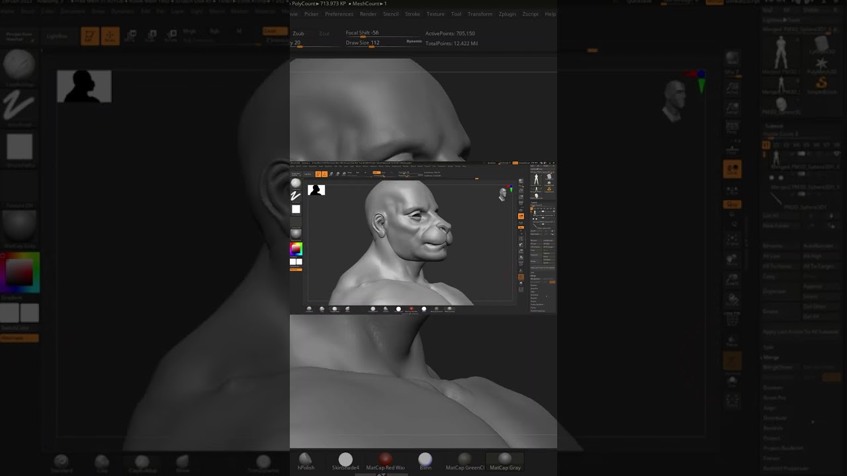Open the brush thumbnail in small inset
Screen dimensions: 847x476
click(296, 183)
